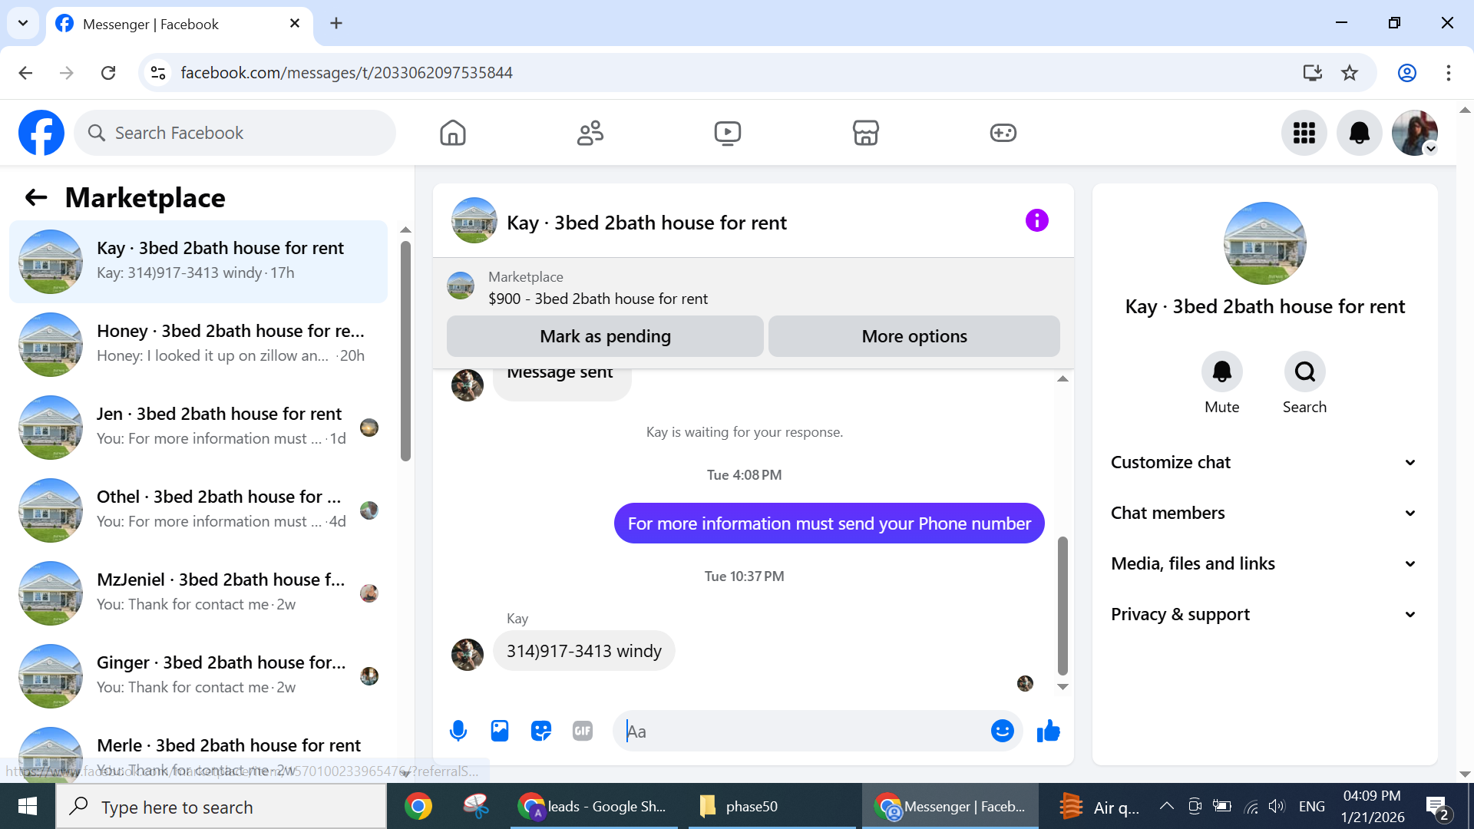Open the GIF picker
This screenshot has width=1474, height=829.
click(x=583, y=731)
